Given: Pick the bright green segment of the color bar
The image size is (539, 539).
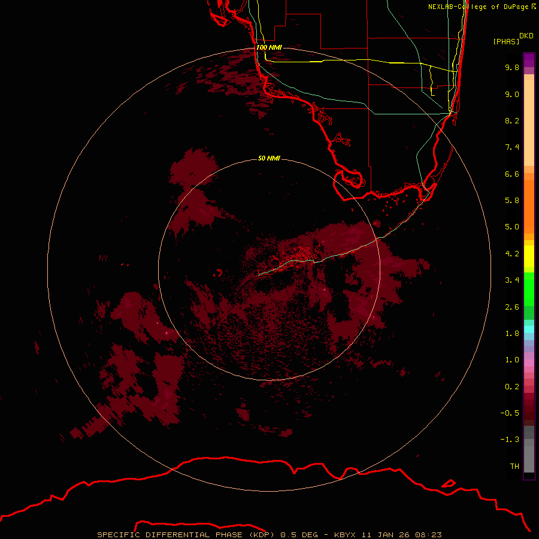Looking at the screenshot, I should [529, 289].
